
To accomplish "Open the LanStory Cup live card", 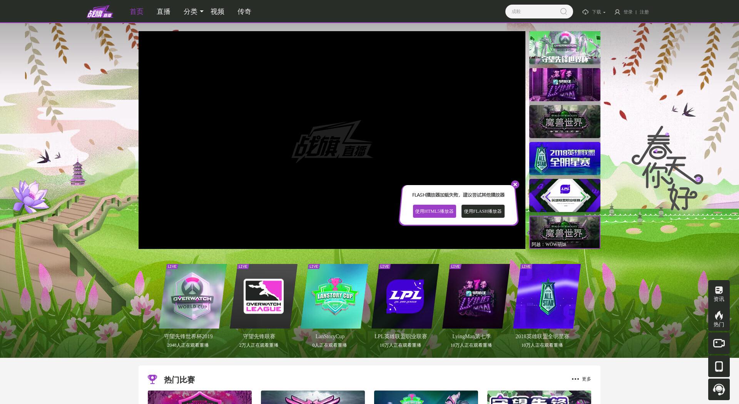I will click(x=334, y=296).
